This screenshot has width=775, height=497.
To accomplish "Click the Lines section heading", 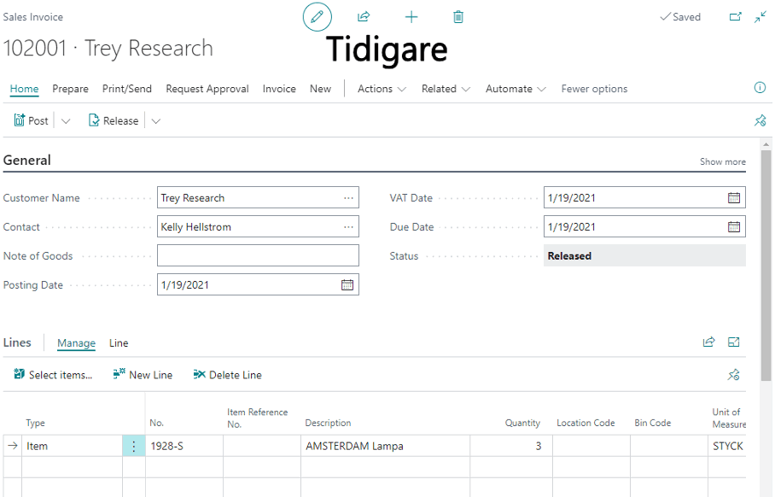I will click(17, 342).
